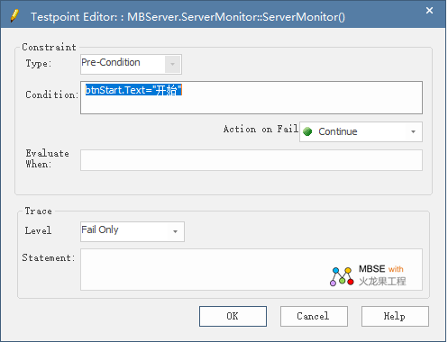The image size is (448, 342).
Task: Close the Testpoint Editor dialog
Action: (x=429, y=11)
